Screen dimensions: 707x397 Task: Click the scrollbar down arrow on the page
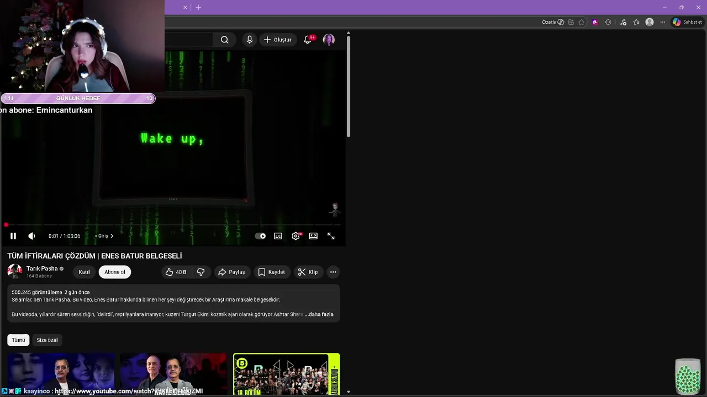pyautogui.click(x=348, y=391)
